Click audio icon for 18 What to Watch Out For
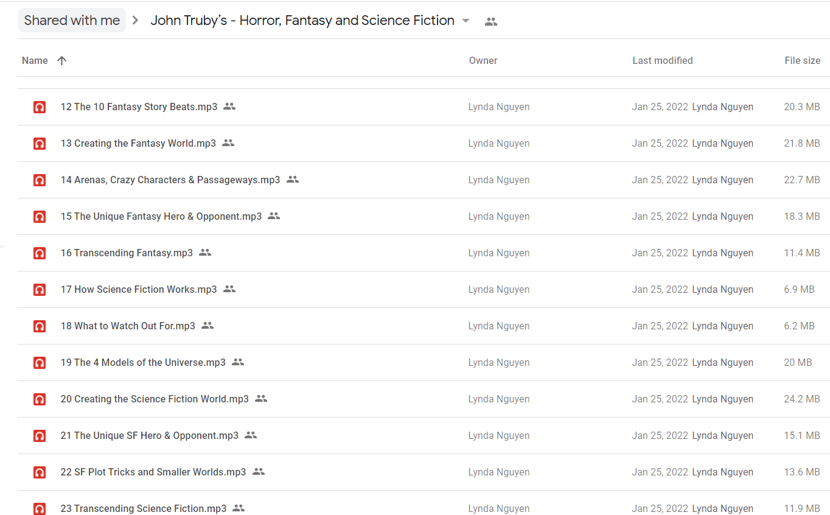This screenshot has width=830, height=515. 40,326
